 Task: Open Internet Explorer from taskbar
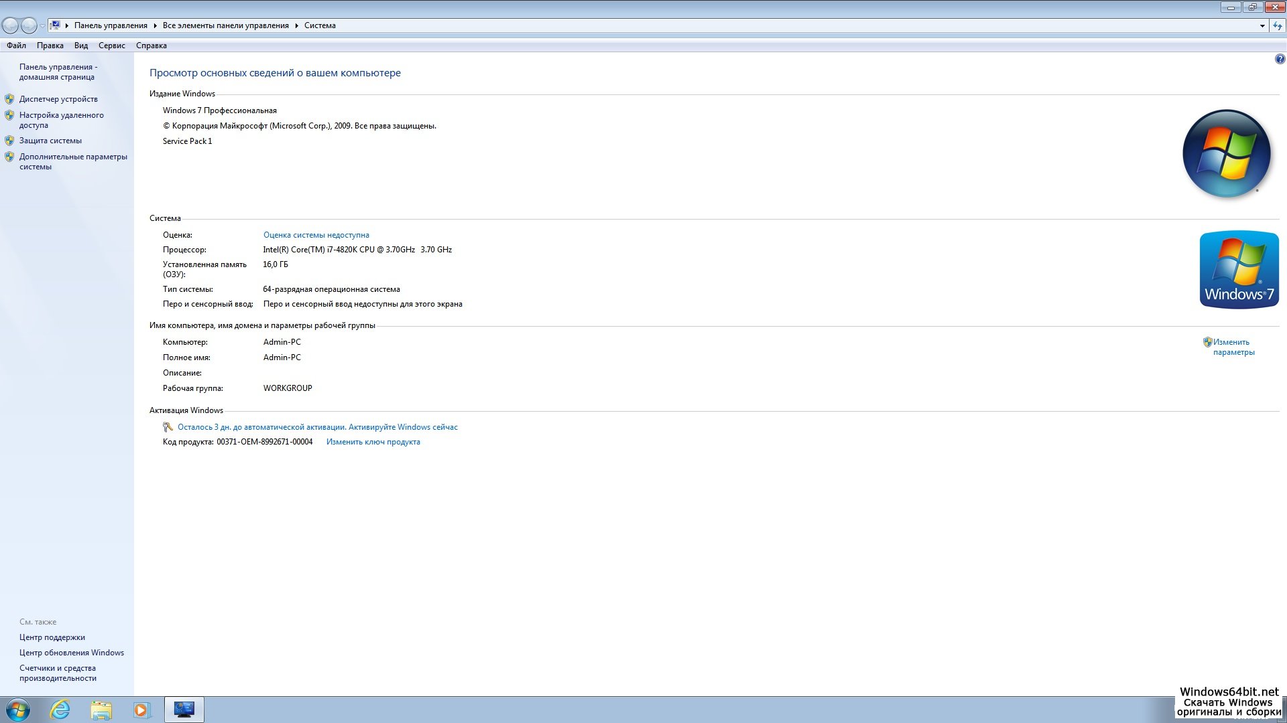[x=60, y=710]
